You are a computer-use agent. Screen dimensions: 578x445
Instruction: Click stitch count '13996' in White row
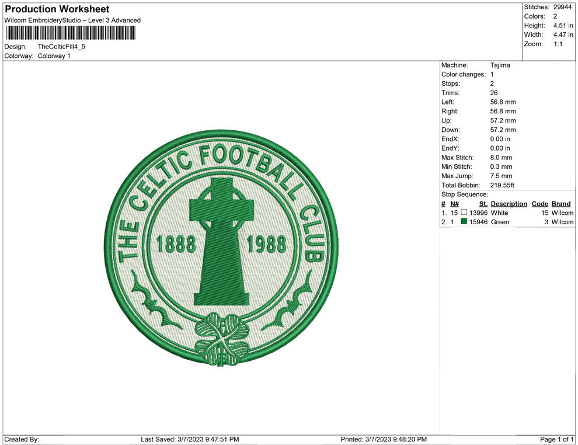coord(479,213)
